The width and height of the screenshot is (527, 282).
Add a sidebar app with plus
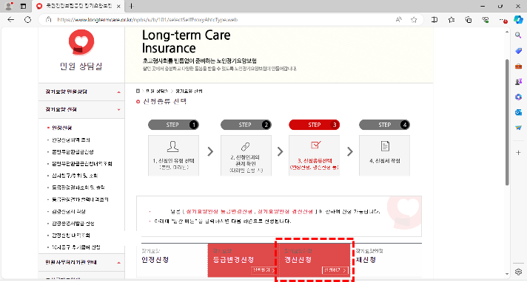tap(518, 153)
